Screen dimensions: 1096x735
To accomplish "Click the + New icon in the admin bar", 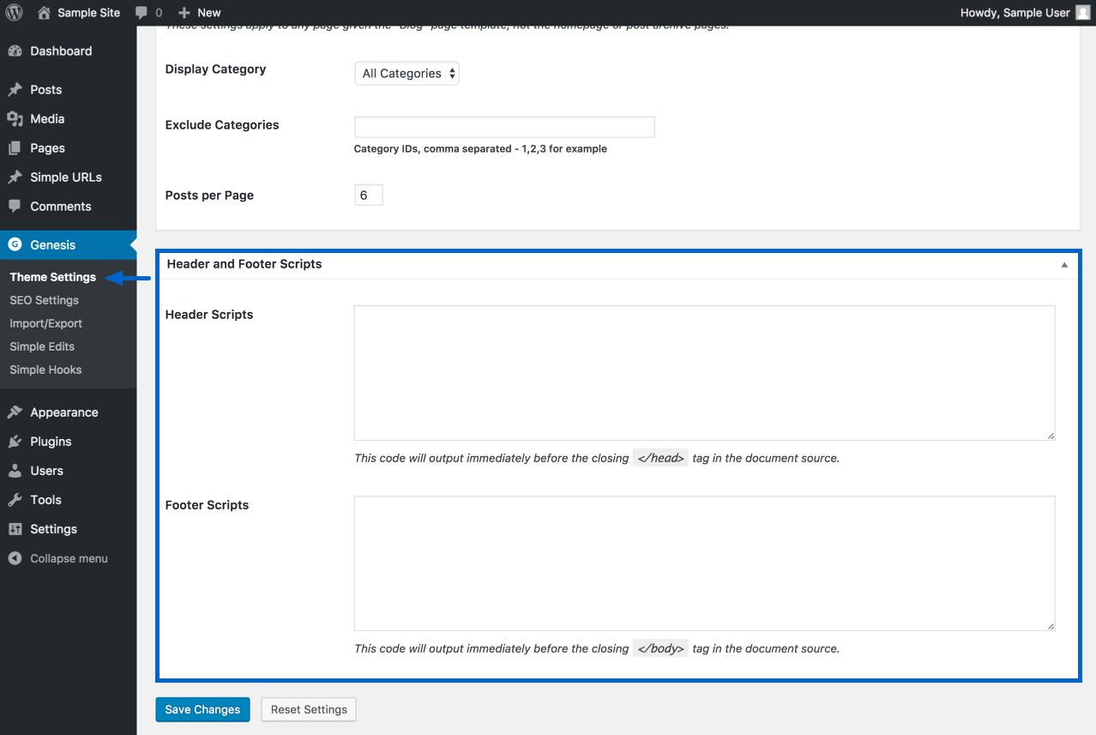I will point(180,12).
